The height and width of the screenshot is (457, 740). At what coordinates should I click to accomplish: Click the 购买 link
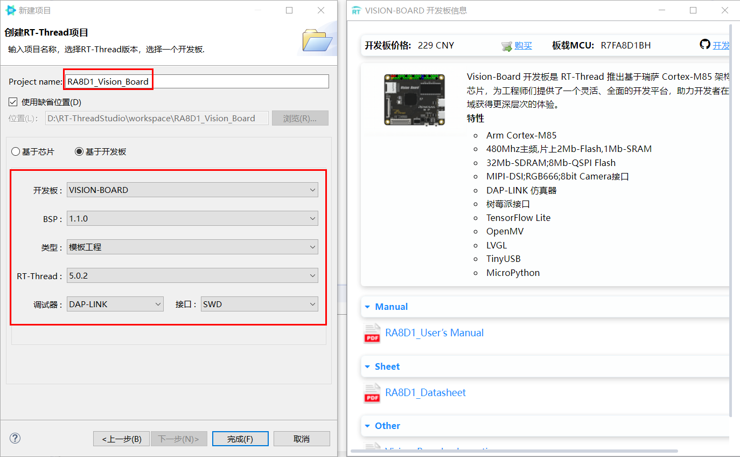(x=523, y=45)
